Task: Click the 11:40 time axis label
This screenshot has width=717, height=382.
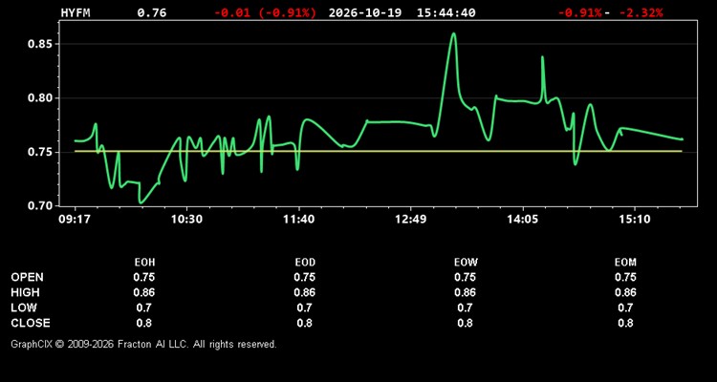Action: click(298, 220)
